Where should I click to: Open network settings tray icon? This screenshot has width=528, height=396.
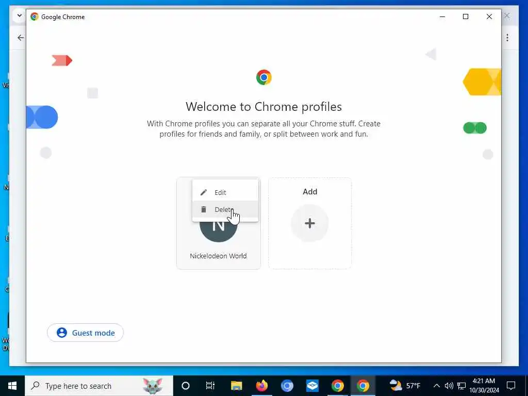(x=461, y=386)
